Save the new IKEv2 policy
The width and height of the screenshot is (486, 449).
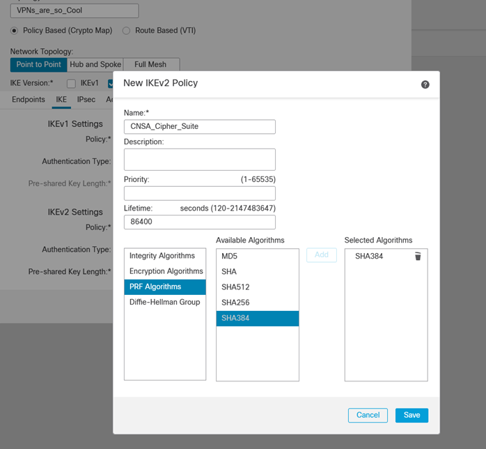pyautogui.click(x=411, y=415)
